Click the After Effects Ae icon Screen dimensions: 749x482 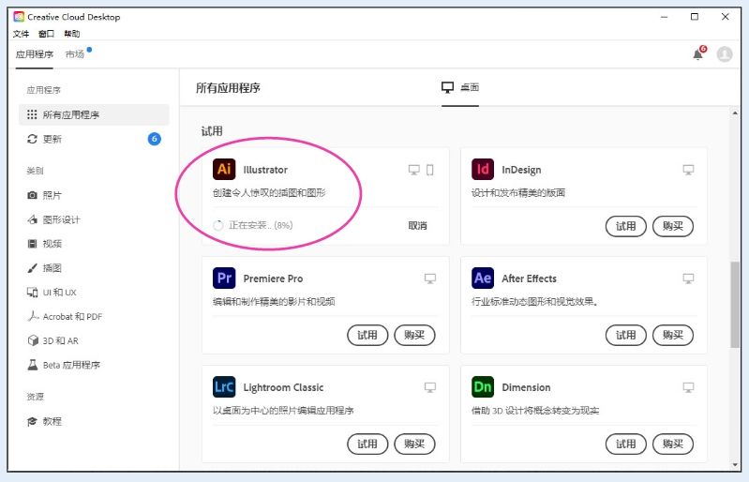[x=483, y=278]
